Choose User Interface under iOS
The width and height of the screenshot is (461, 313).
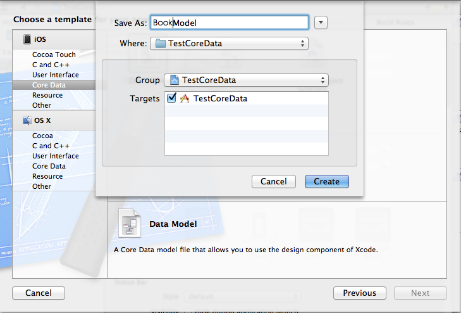[56, 75]
